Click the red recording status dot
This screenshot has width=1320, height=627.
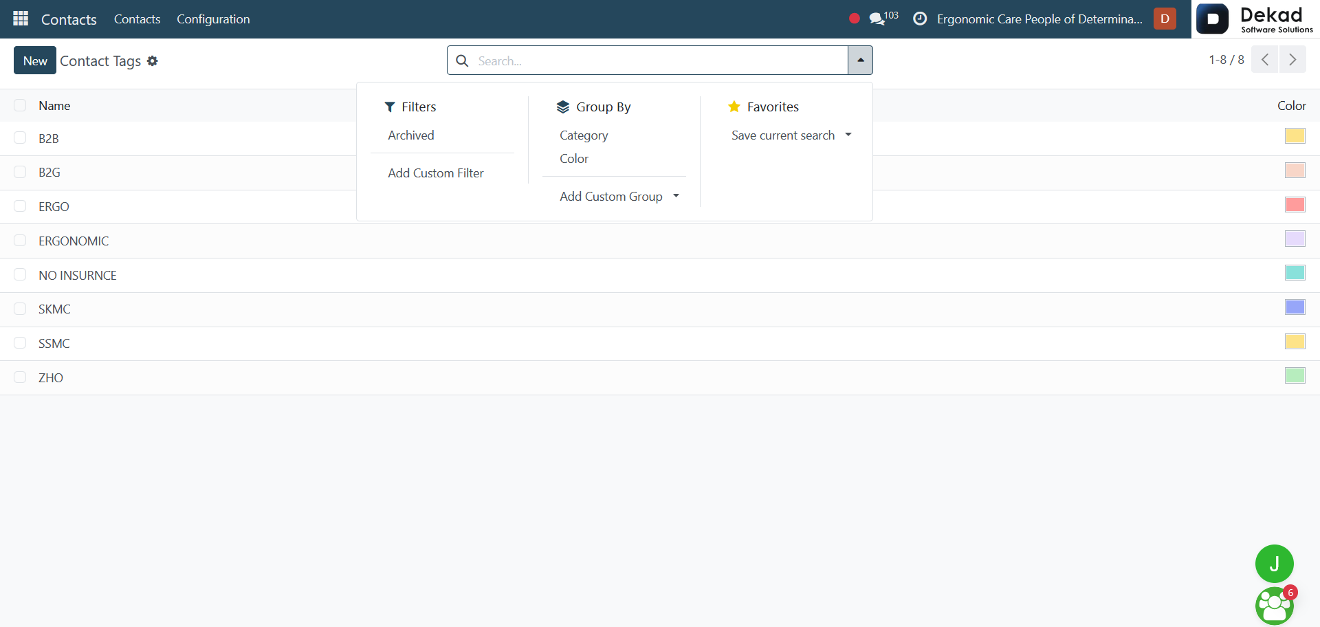tap(855, 19)
